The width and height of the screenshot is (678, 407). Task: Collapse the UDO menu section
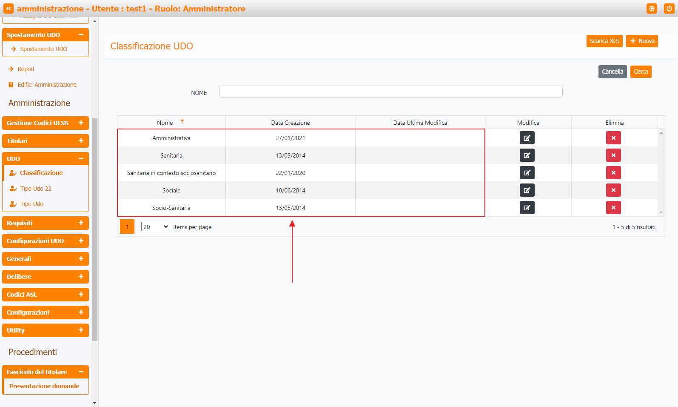point(81,159)
